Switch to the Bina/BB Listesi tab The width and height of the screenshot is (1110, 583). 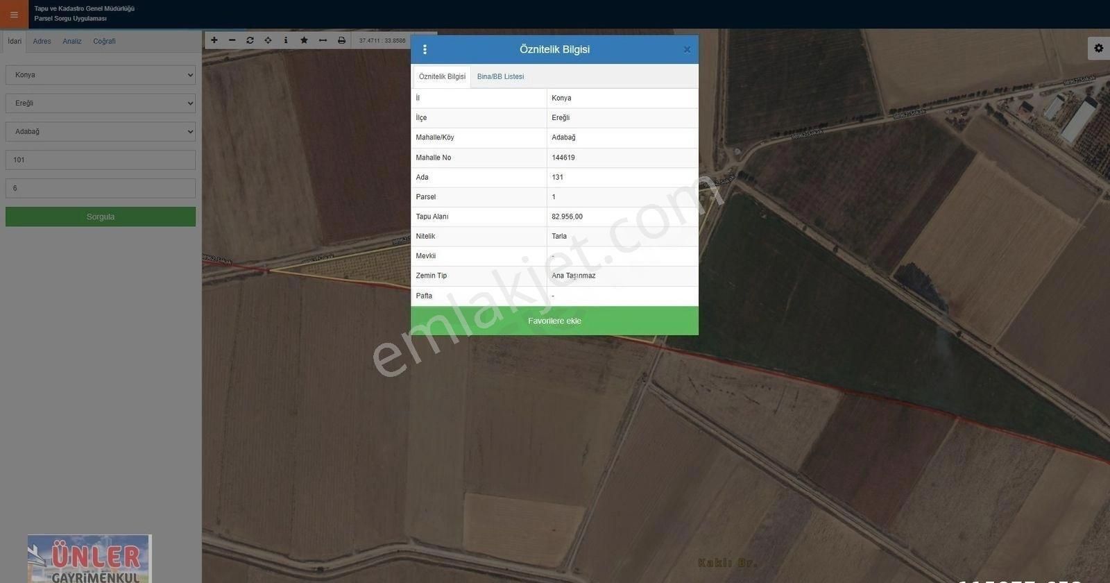coord(500,77)
